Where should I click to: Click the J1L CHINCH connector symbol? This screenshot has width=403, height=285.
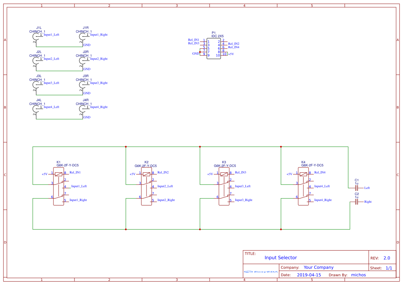point(36,36)
